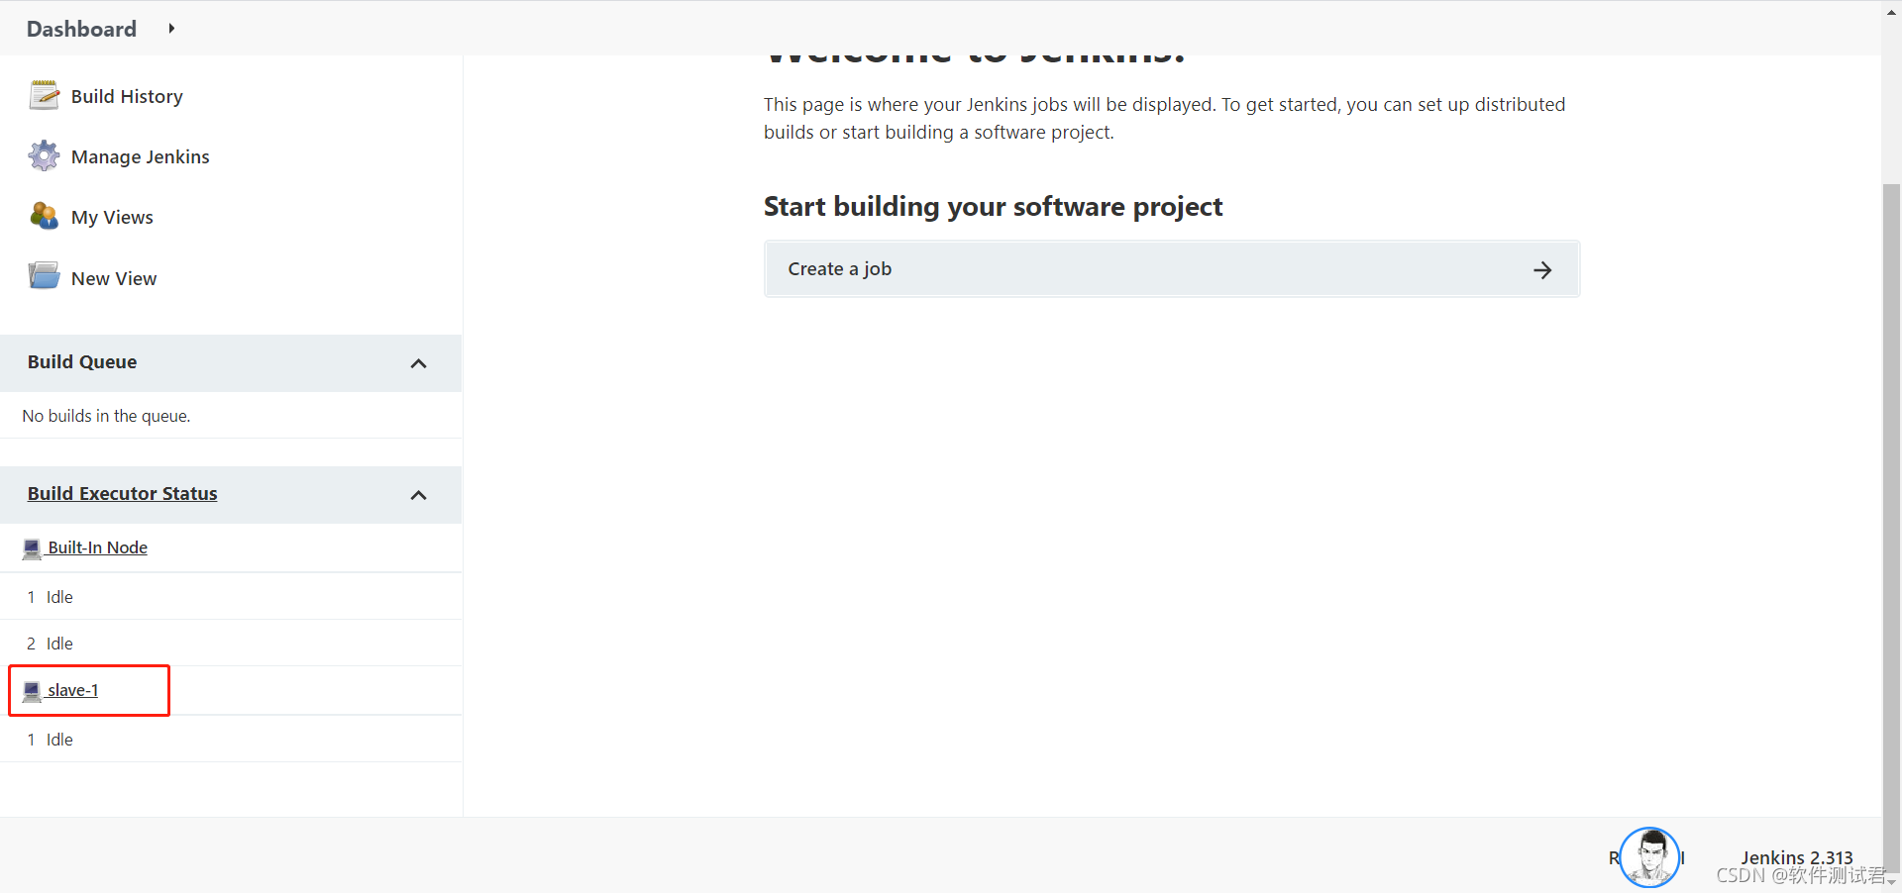Go to My Views
The height and width of the screenshot is (893, 1902).
pyautogui.click(x=112, y=218)
